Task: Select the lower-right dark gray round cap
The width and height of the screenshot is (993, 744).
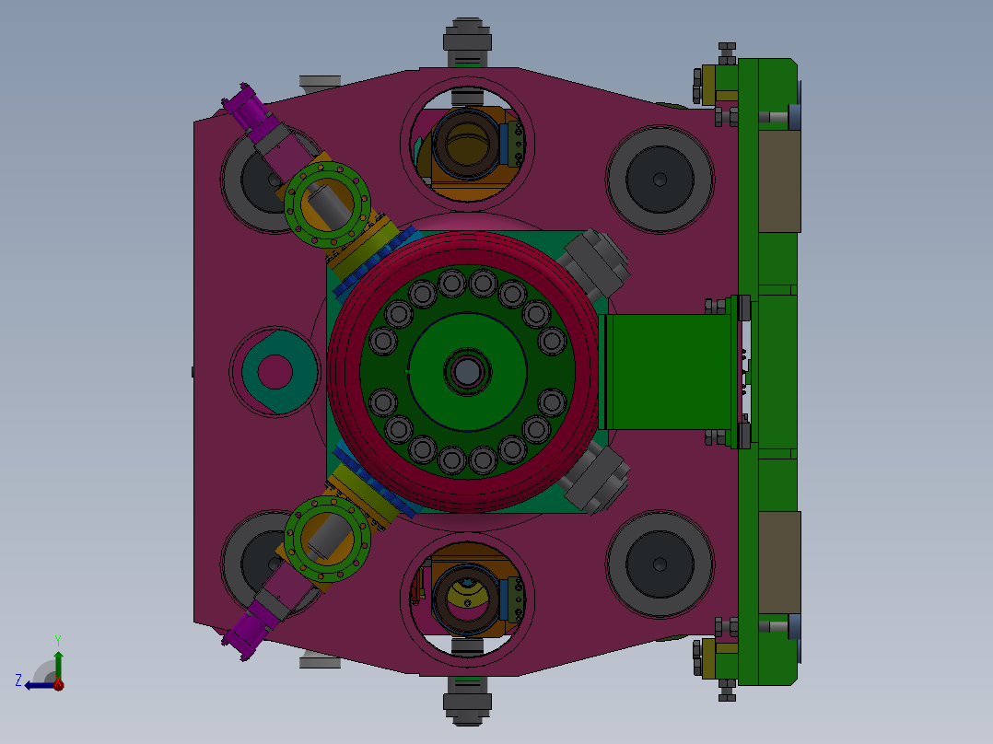Action: [660, 564]
